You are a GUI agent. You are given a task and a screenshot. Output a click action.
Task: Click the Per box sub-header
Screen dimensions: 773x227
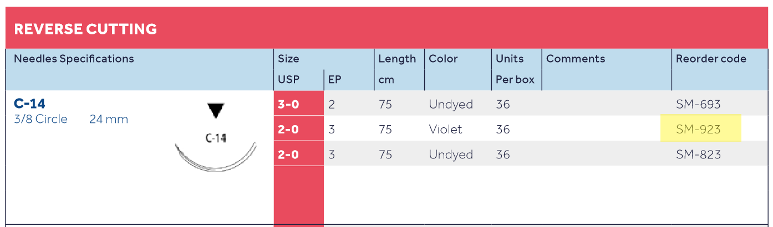click(x=515, y=80)
